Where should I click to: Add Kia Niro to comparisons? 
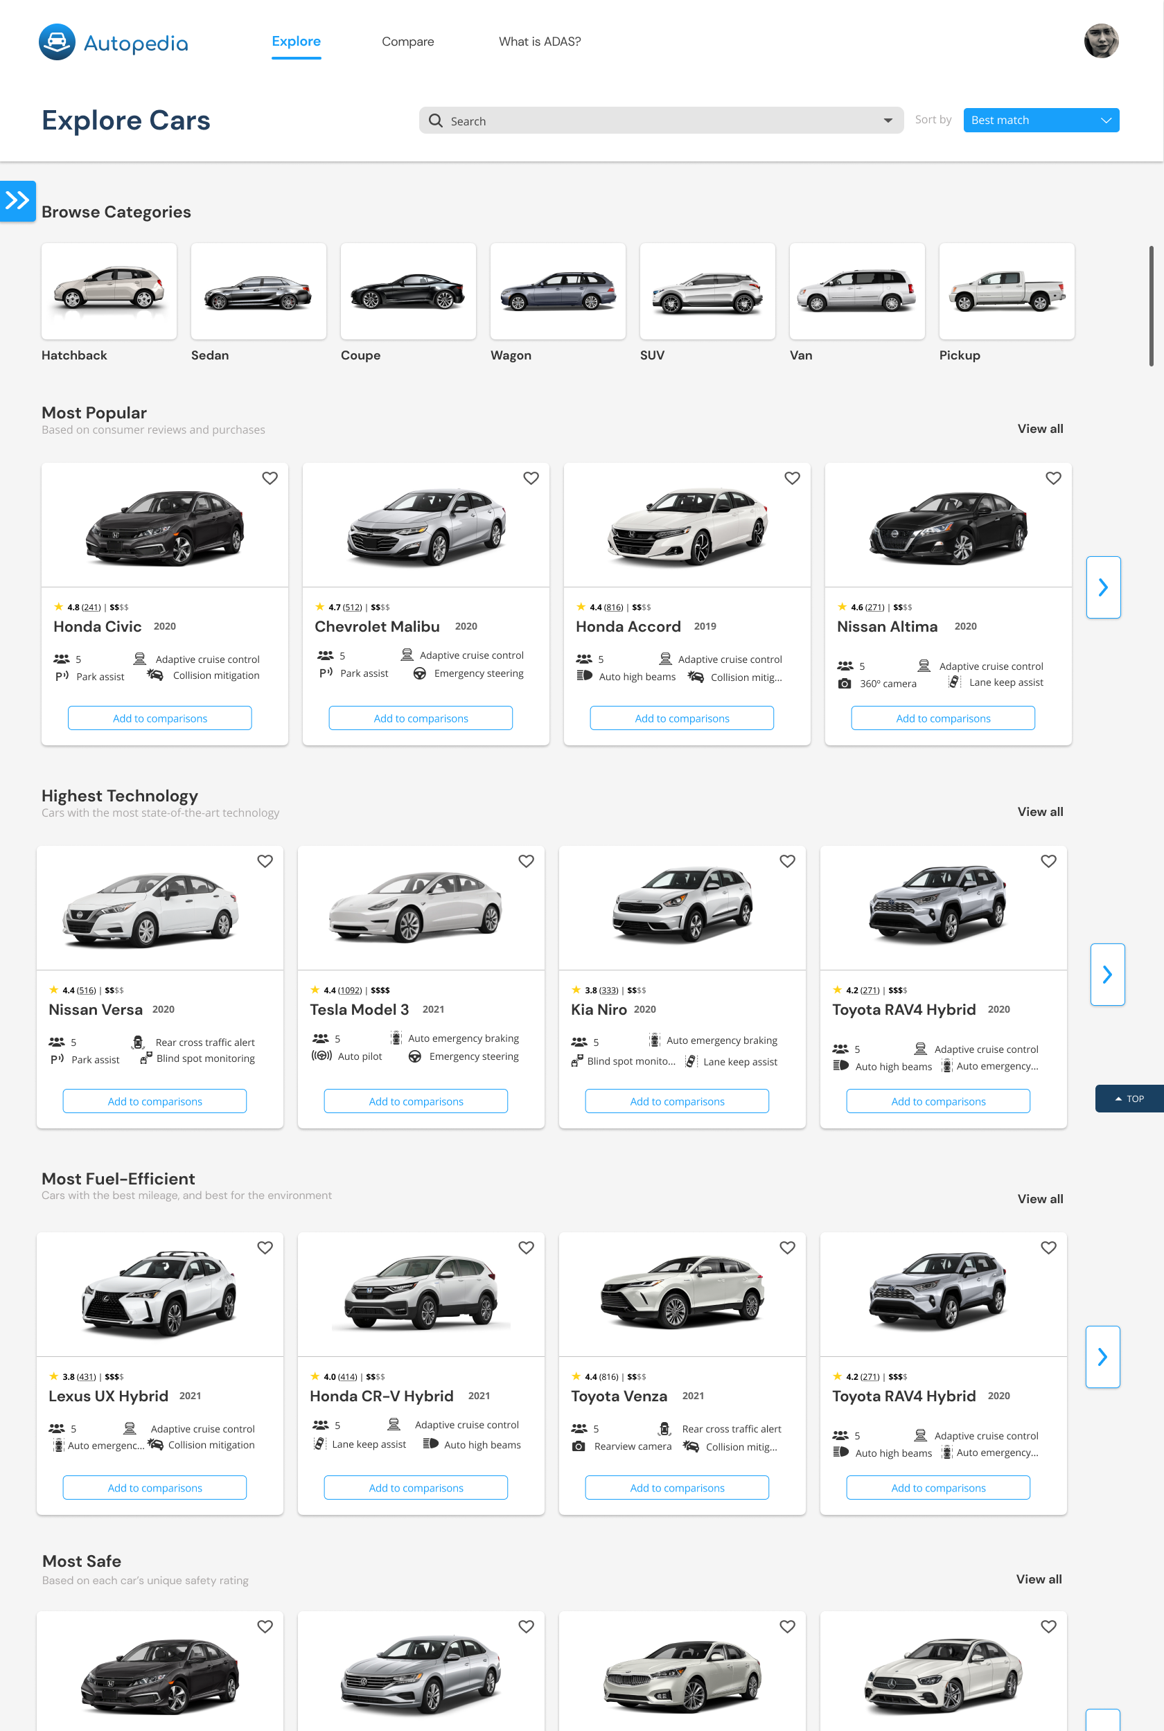pyautogui.click(x=677, y=1101)
